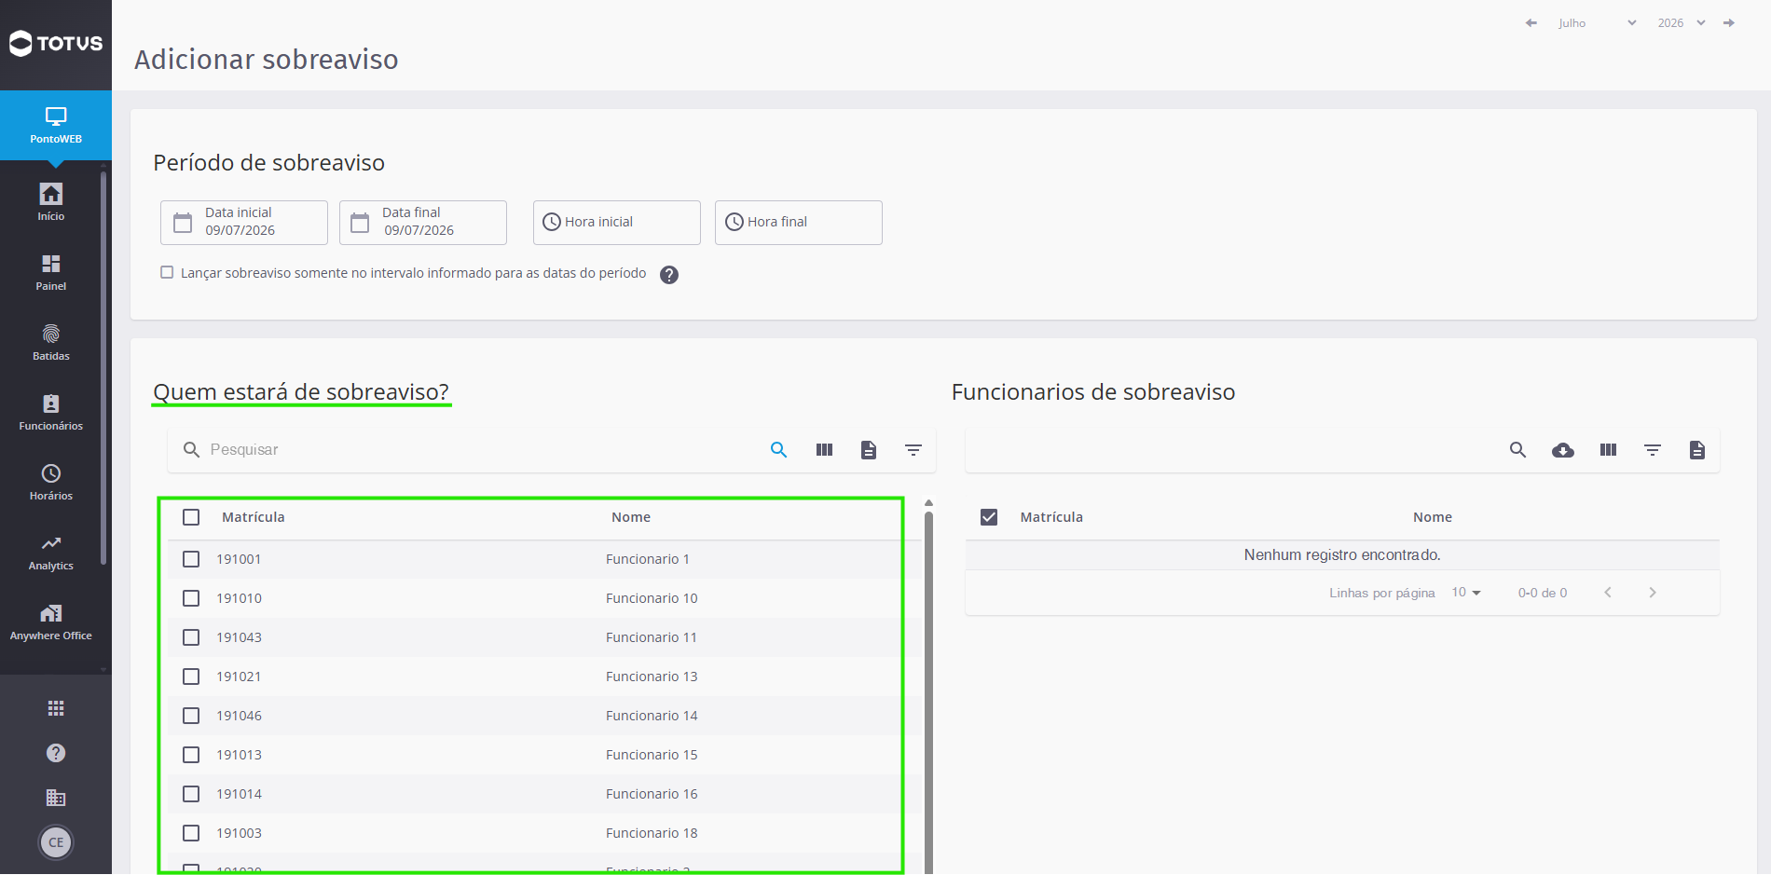The width and height of the screenshot is (1771, 875).
Task: Go to next month arrow
Action: [1729, 23]
